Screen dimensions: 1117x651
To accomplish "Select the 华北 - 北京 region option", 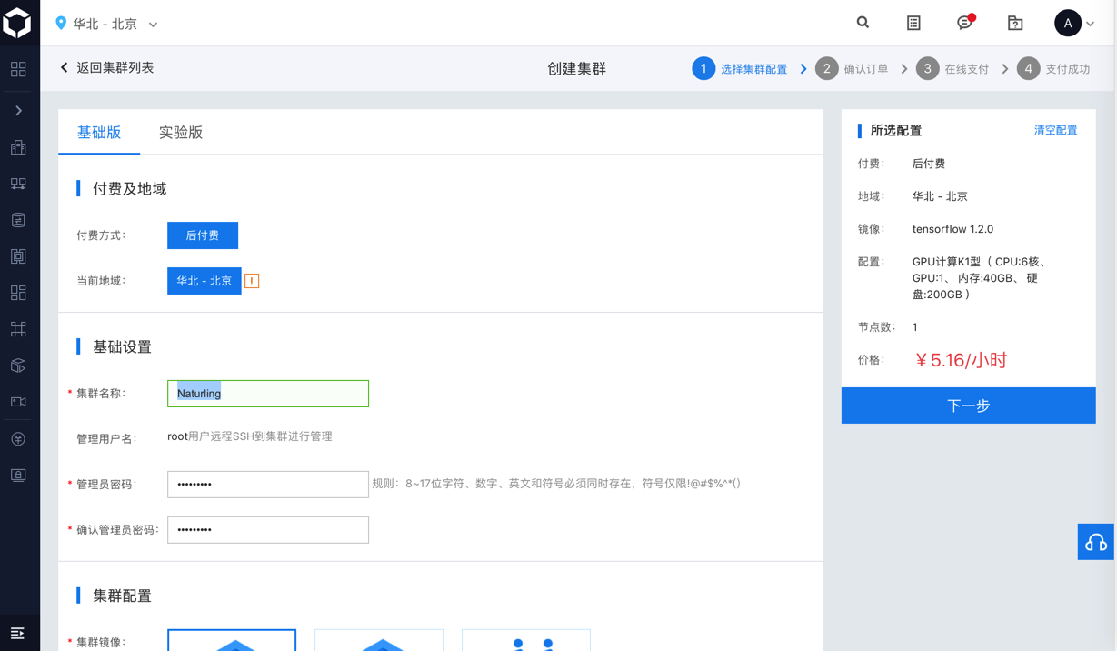I will coord(204,281).
